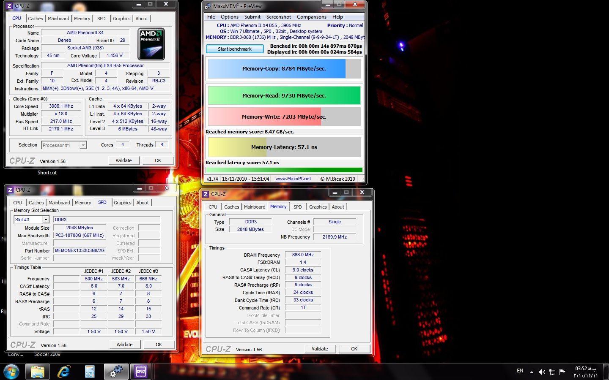This screenshot has width=609, height=380.
Task: Show hidden tray icons arrow
Action: click(x=532, y=372)
